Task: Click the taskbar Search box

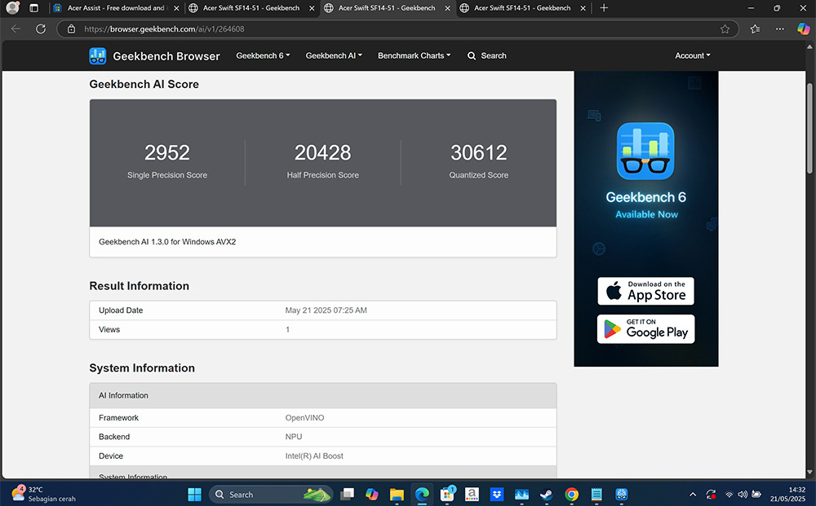Action: tap(271, 495)
